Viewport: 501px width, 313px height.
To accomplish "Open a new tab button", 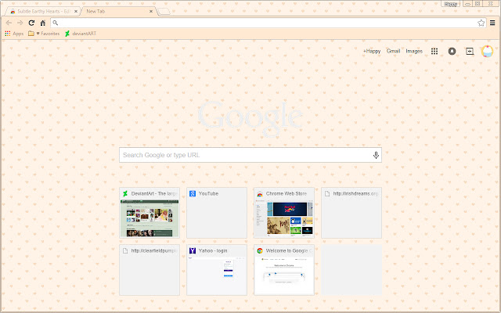I will (x=164, y=12).
